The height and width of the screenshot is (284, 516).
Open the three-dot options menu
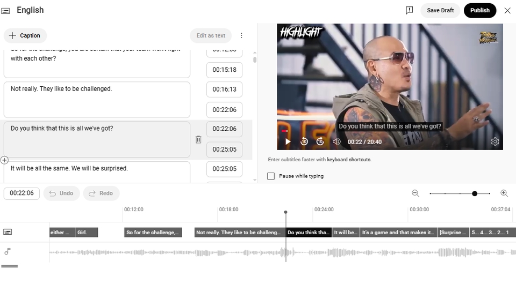241,35
